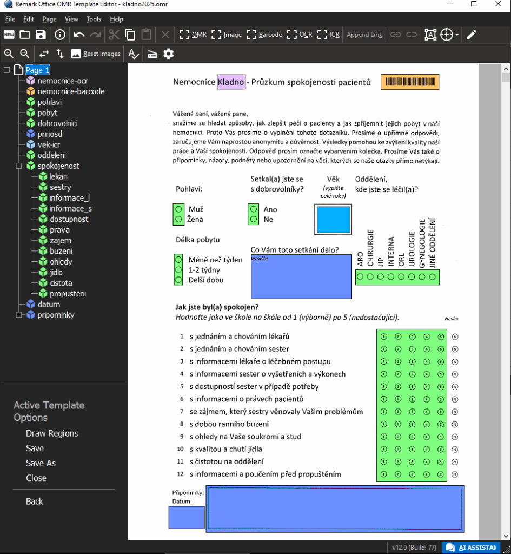Click the New template icon
The image size is (511, 554).
click(9, 35)
